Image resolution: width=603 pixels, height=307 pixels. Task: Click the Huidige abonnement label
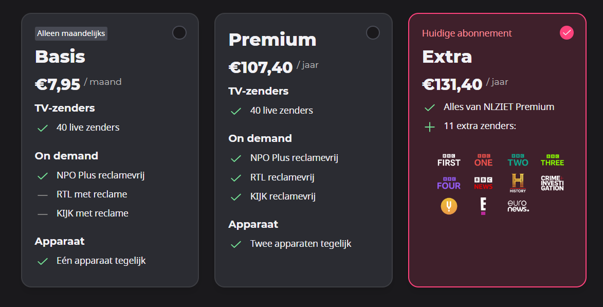point(467,33)
